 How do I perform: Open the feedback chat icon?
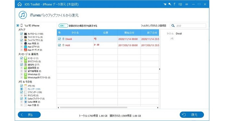[180, 4]
